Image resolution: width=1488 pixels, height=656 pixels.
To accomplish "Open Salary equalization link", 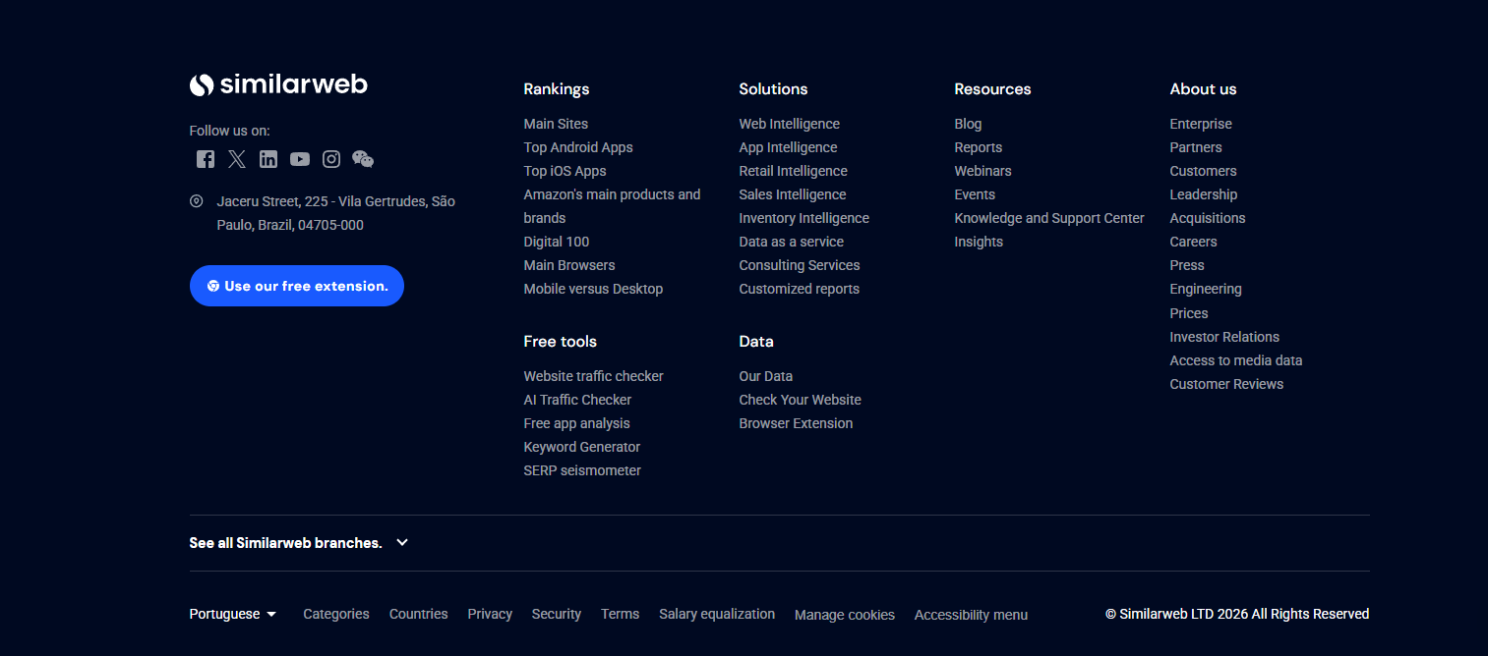I will [717, 614].
